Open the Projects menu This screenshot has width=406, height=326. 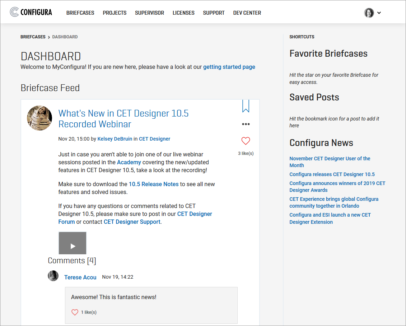[115, 13]
